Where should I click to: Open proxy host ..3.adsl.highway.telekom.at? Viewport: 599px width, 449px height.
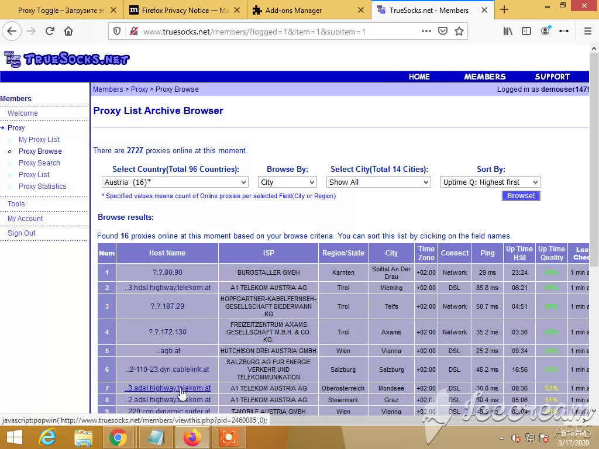tap(167, 388)
